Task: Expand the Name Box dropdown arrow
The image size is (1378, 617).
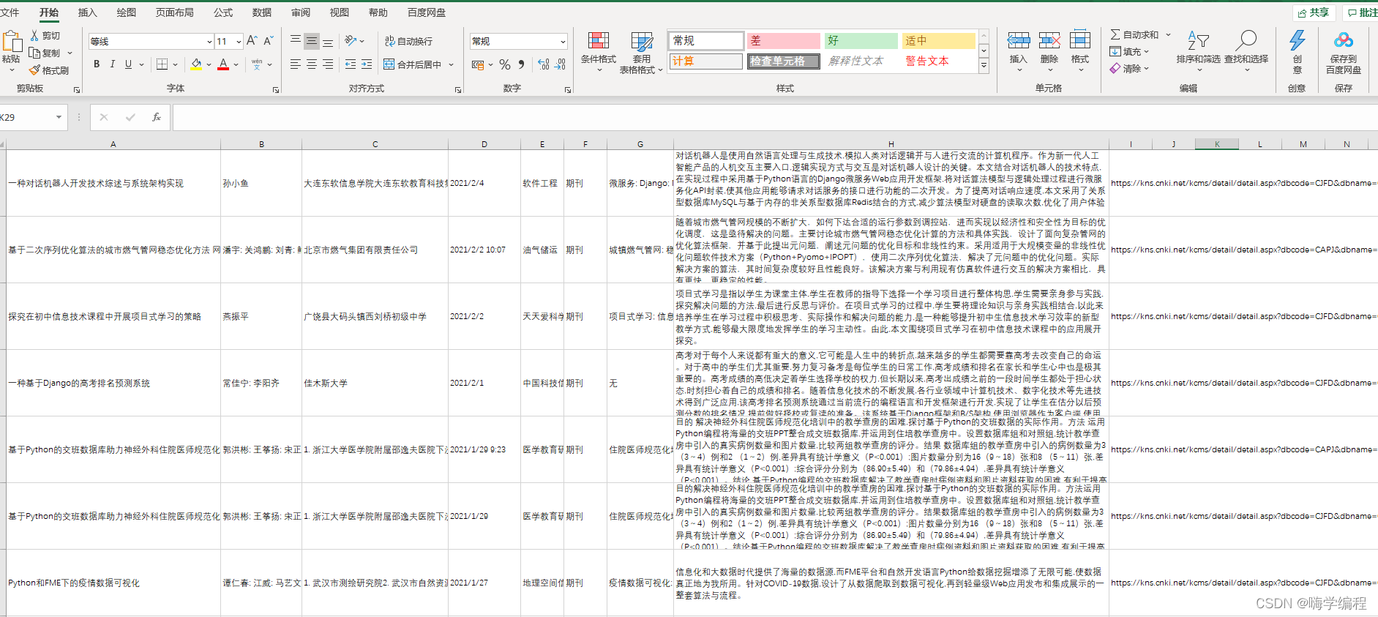Action: point(59,117)
